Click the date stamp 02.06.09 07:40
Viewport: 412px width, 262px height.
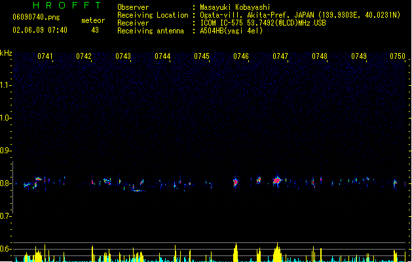coord(40,30)
